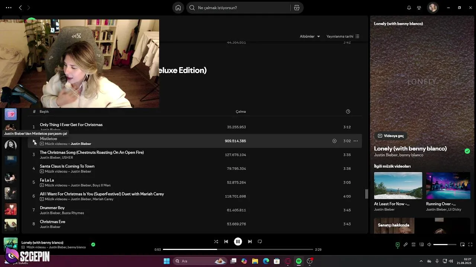Click the 'Videoya geç' button
The image size is (476, 267).
click(391, 136)
